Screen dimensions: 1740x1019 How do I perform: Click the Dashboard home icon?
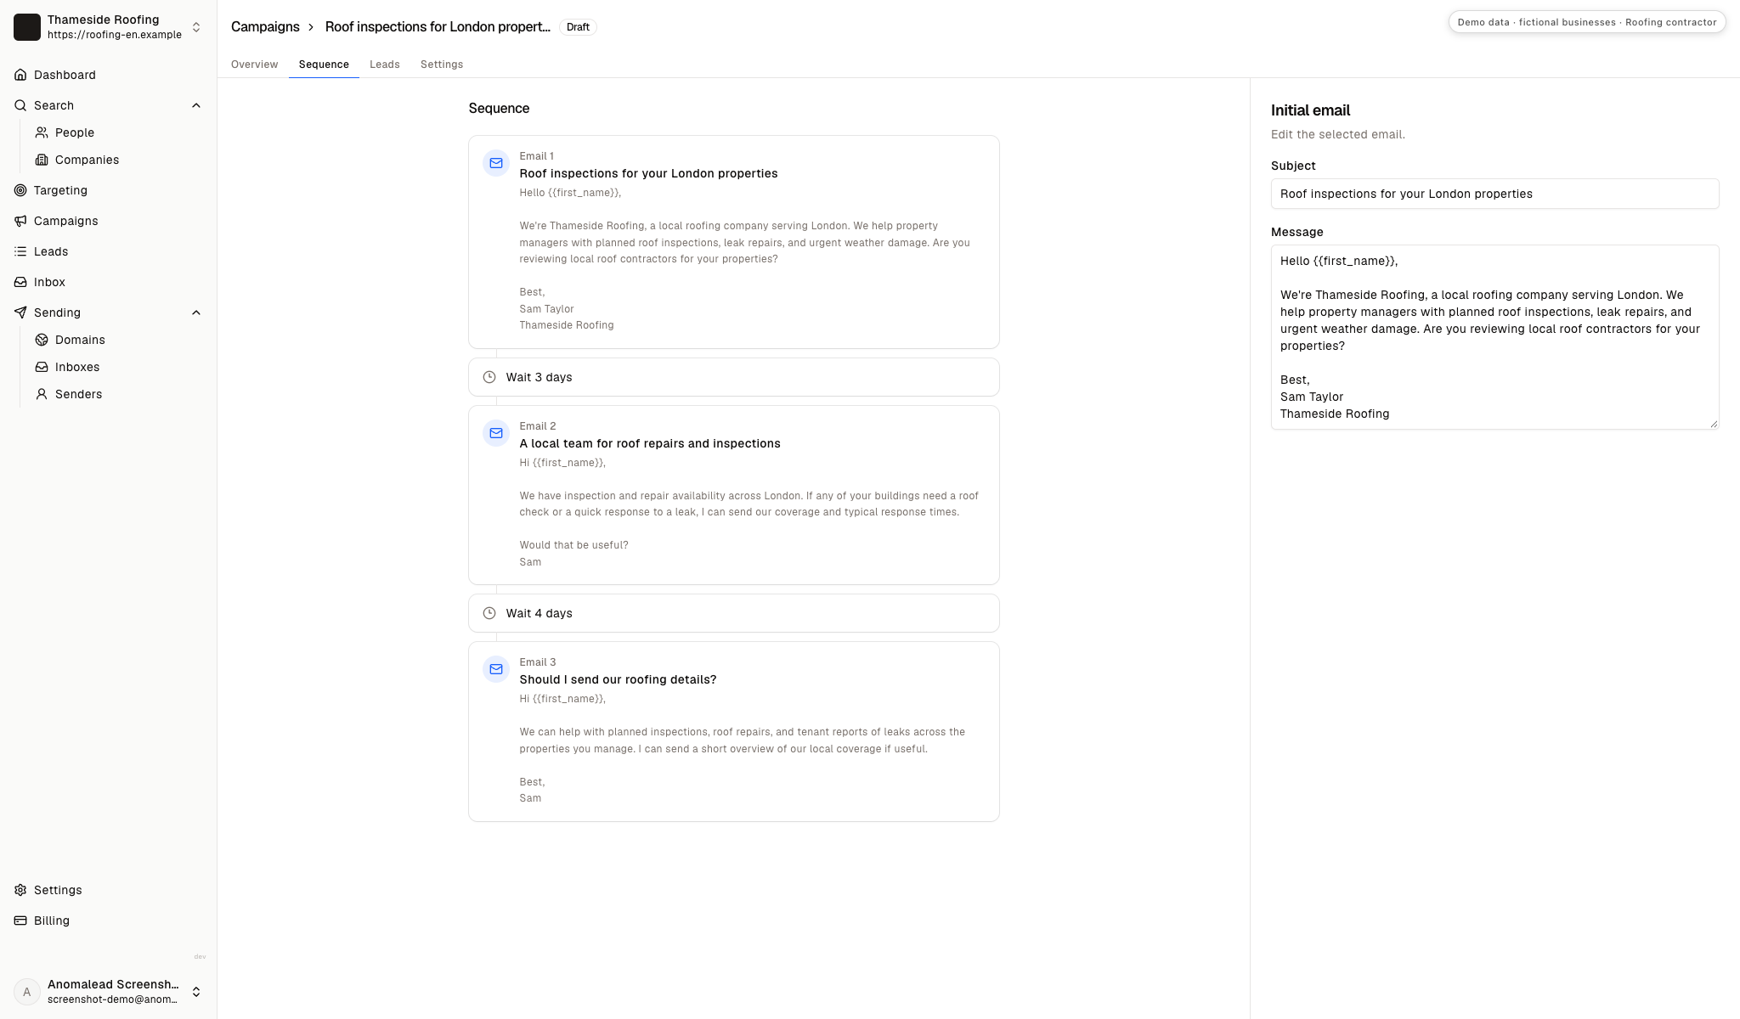(x=20, y=75)
